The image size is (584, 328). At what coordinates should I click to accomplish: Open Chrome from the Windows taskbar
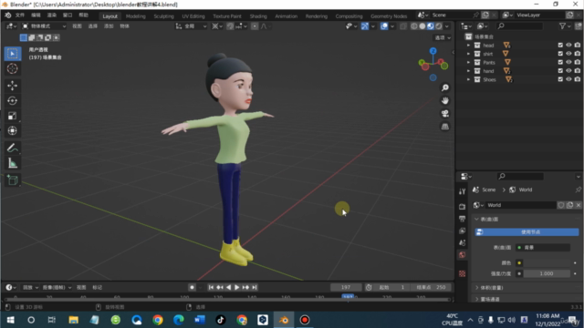[158, 320]
